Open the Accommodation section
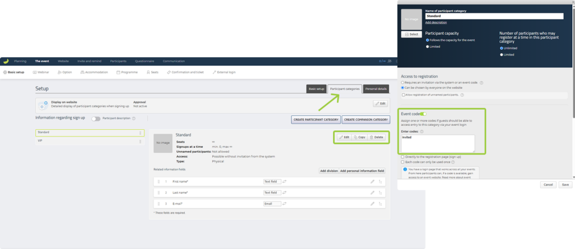 [94, 73]
